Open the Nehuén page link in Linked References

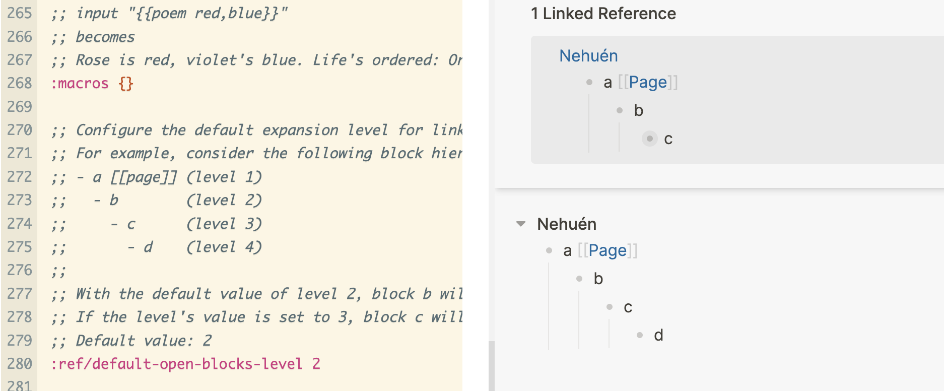[588, 56]
